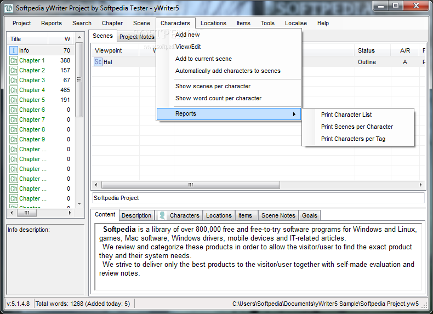Image resolution: width=433 pixels, height=314 pixels.
Task: Click the Chapter 5 'Ch' icon
Action: pos(13,100)
